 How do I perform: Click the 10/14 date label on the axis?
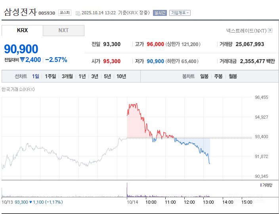click(132, 202)
